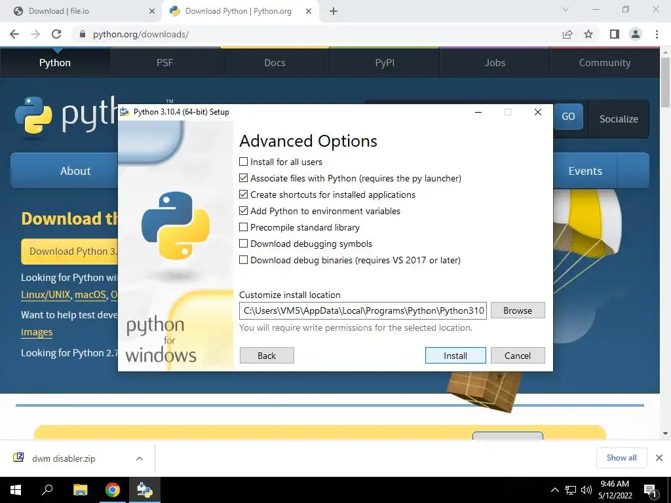Click the Cancel button in setup
This screenshot has width=671, height=503.
pos(518,356)
